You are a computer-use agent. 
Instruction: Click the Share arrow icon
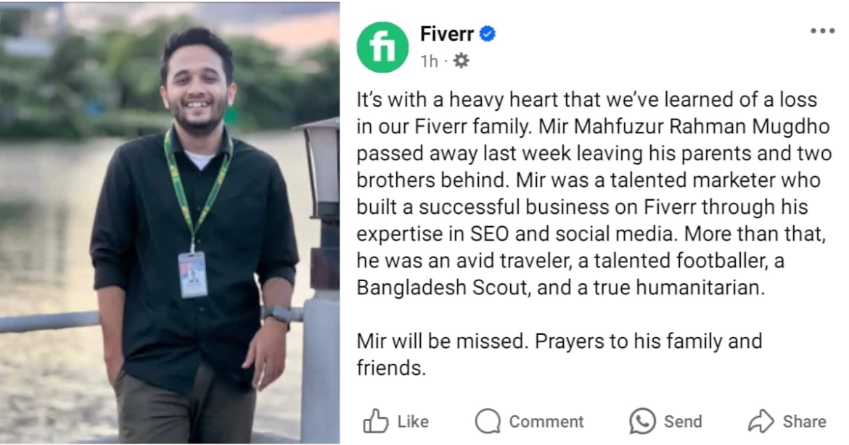point(761,421)
